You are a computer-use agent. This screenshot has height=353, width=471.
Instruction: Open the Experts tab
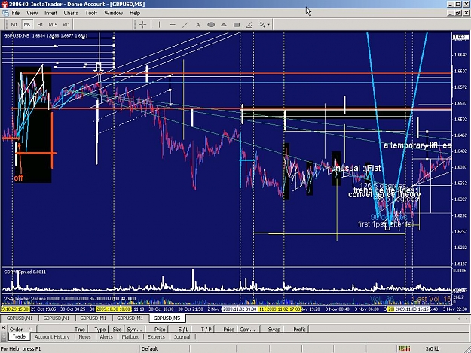[156, 336]
